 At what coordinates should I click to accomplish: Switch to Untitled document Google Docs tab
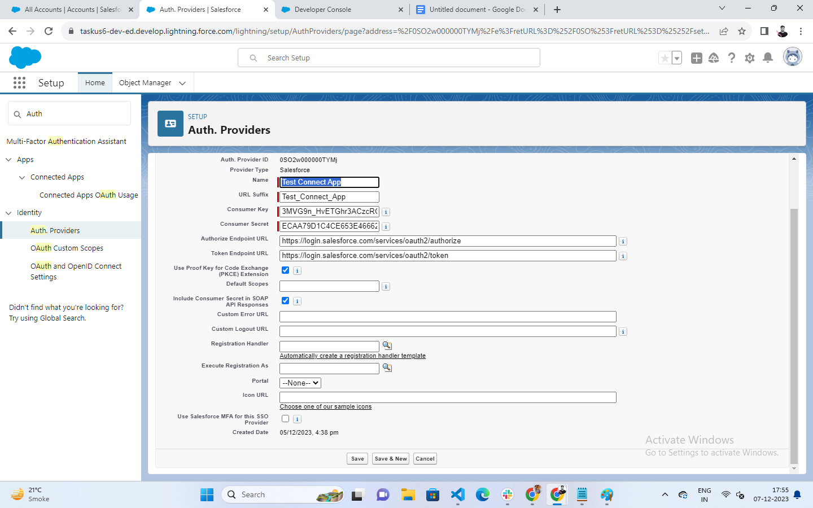pos(477,10)
